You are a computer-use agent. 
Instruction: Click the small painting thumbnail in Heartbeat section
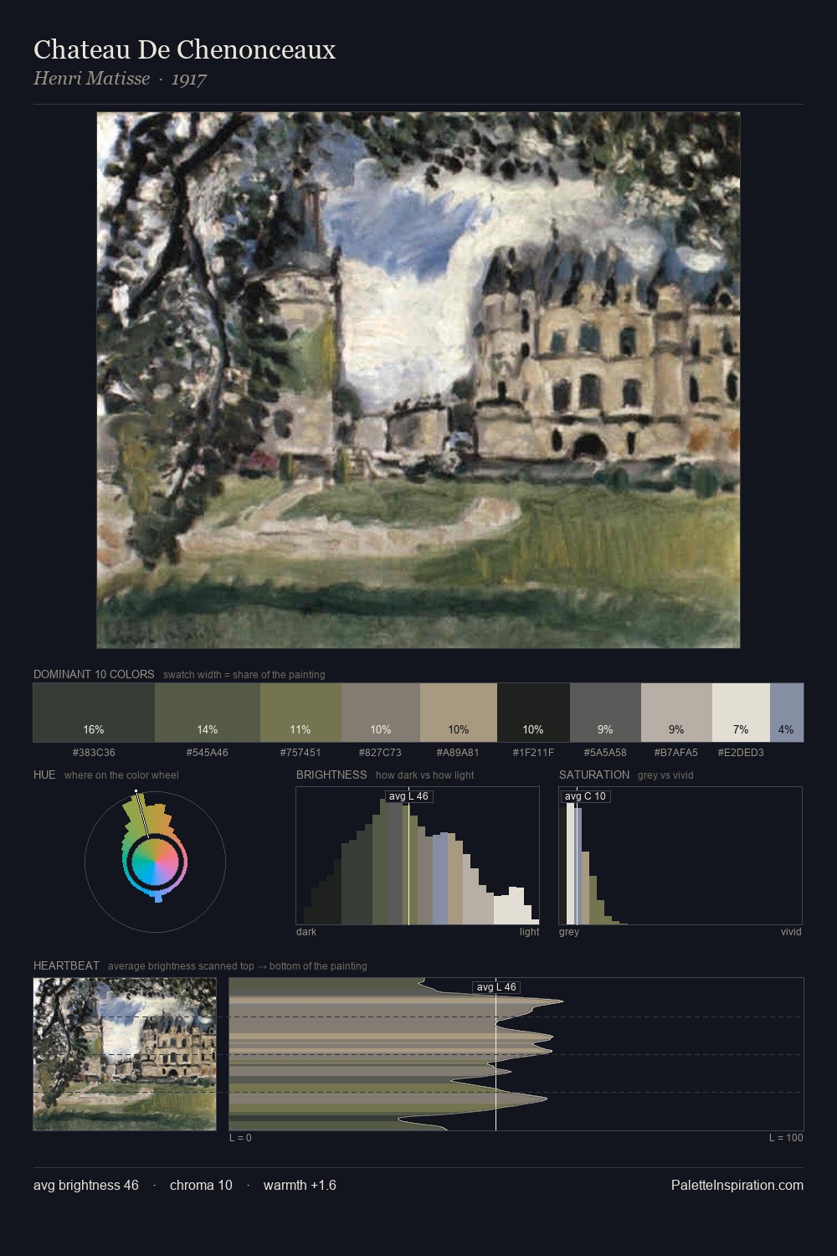[x=125, y=1054]
